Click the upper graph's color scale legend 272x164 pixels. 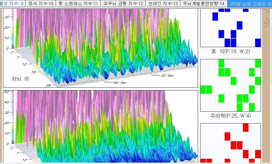(x=13, y=30)
